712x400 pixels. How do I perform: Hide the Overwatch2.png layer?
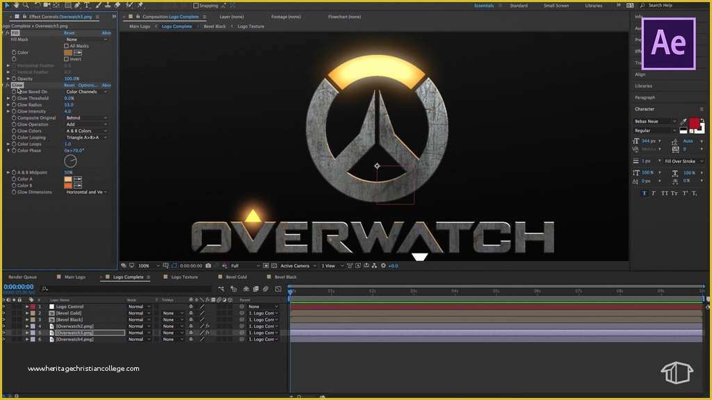point(3,326)
